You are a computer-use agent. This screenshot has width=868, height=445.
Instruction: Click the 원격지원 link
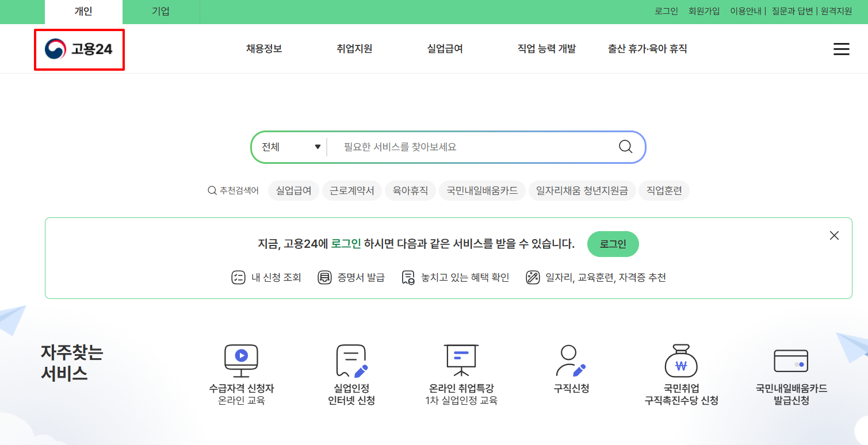pos(836,11)
